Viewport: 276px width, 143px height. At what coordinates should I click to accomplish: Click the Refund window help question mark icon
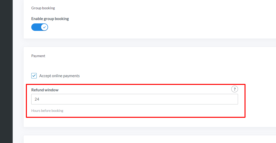coord(234,89)
